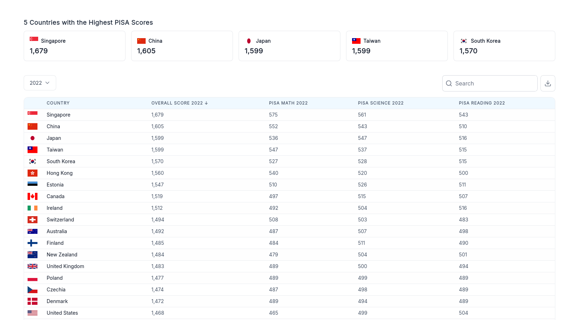Image resolution: width=579 pixels, height=320 pixels.
Task: Click the Singapore flag in top card
Action: (x=34, y=39)
